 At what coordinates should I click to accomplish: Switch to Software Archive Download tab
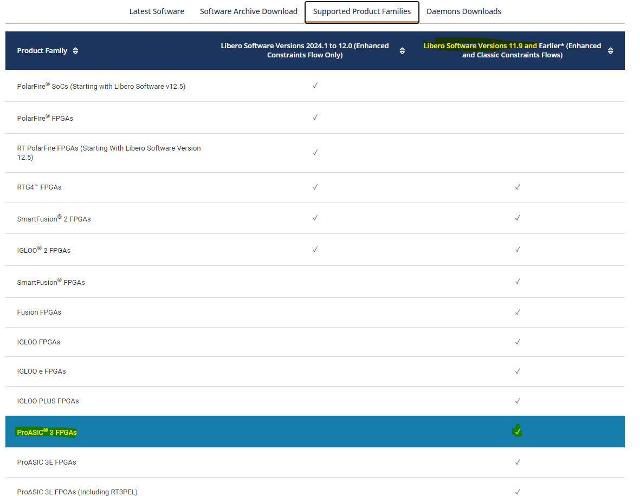[248, 11]
